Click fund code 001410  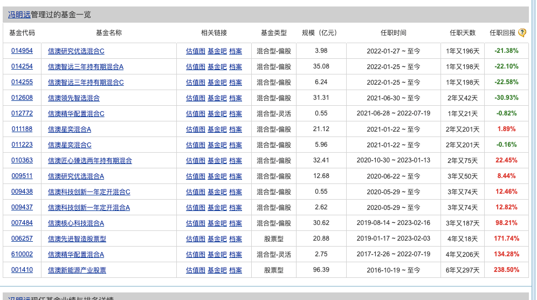22,270
